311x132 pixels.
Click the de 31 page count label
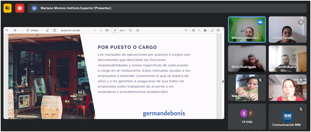(122, 30)
